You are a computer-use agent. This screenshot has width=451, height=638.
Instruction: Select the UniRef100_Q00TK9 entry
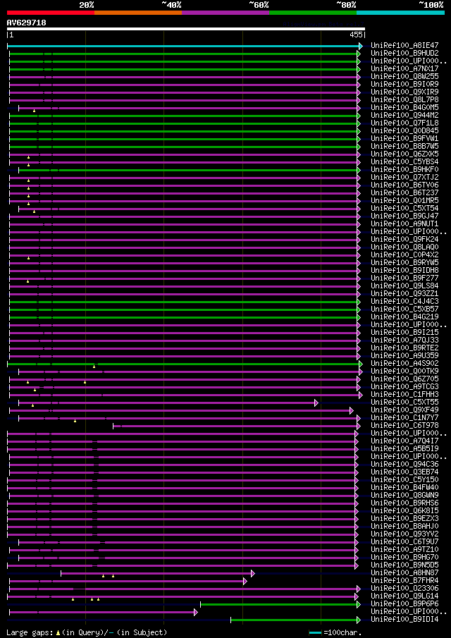tap(404, 372)
